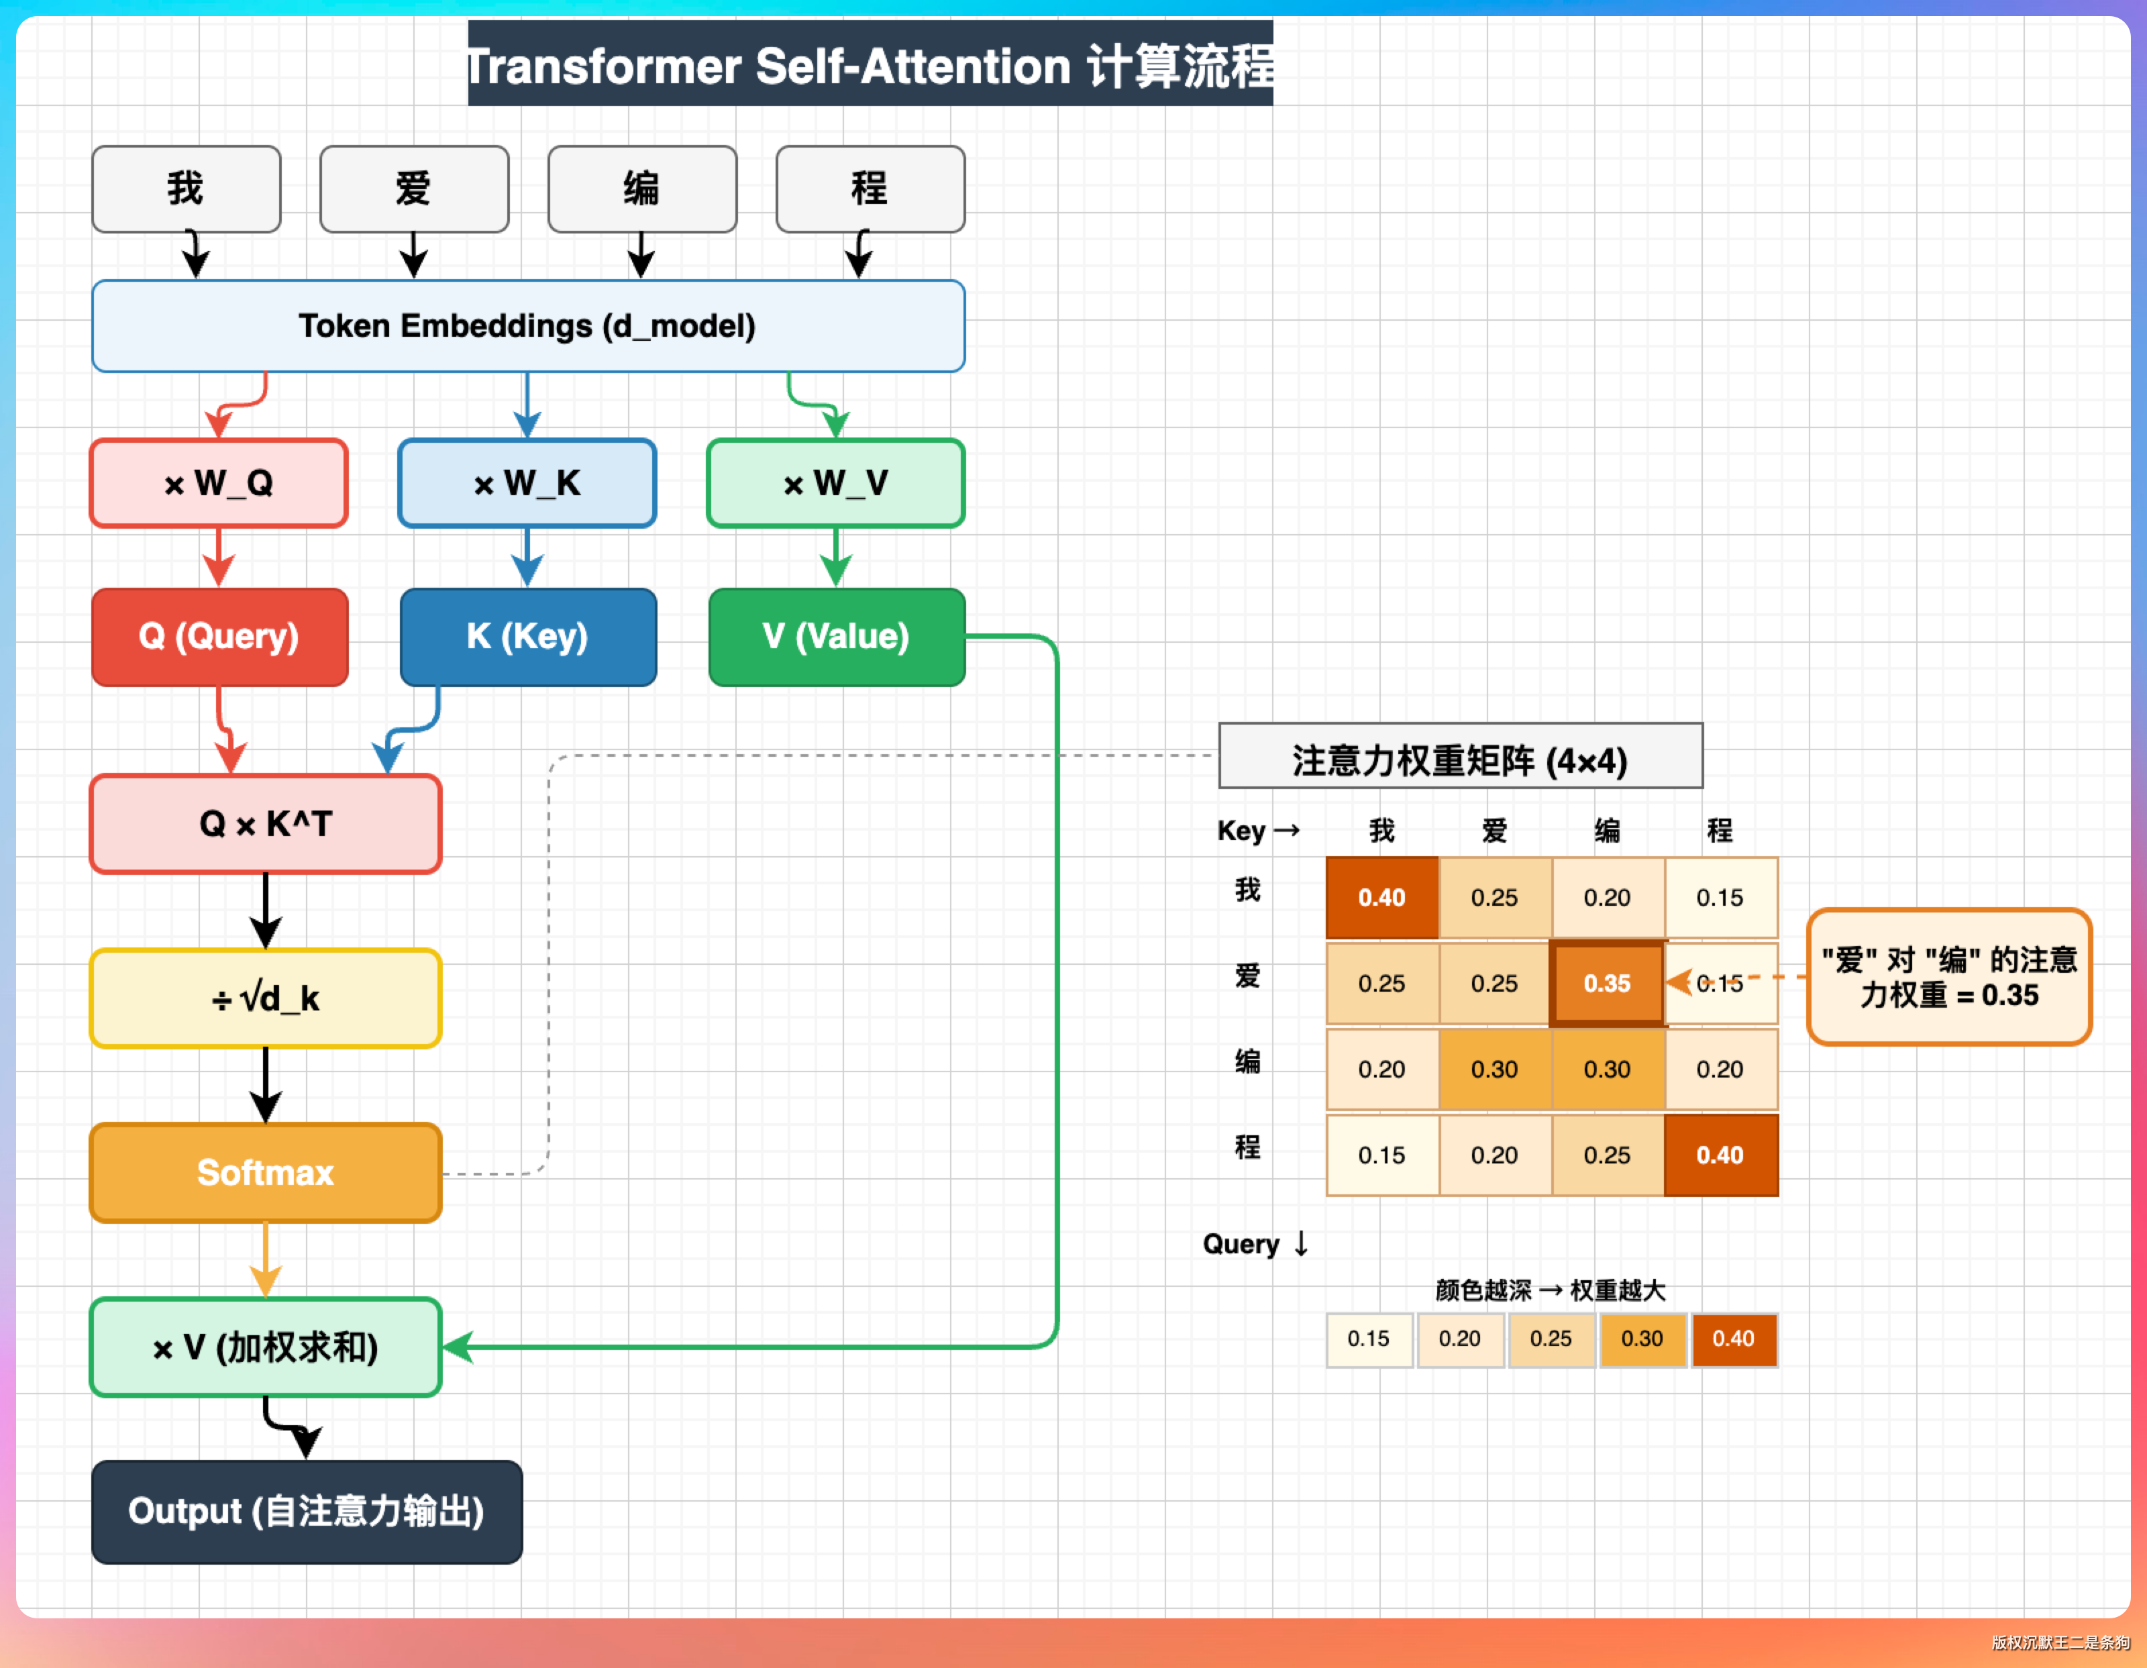Viewport: 2147px width, 1668px height.
Task: Select the Q × K^T box
Action: point(266,824)
